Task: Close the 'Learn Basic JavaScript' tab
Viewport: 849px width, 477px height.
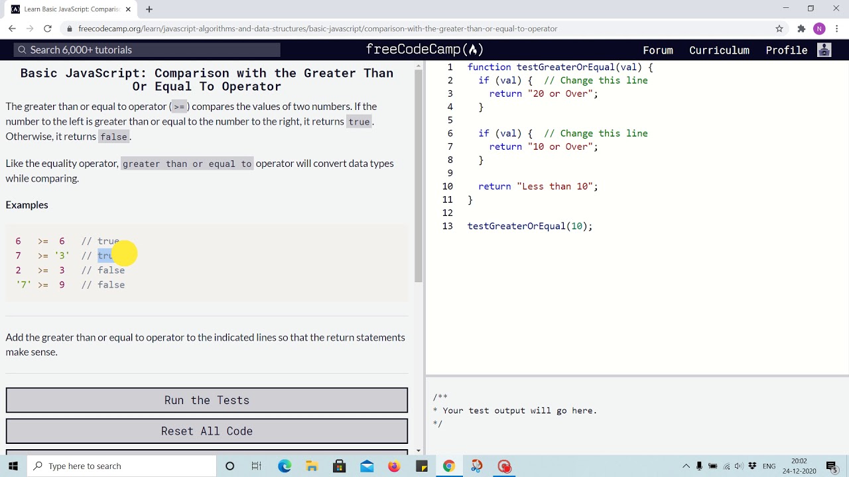Action: 128,9
